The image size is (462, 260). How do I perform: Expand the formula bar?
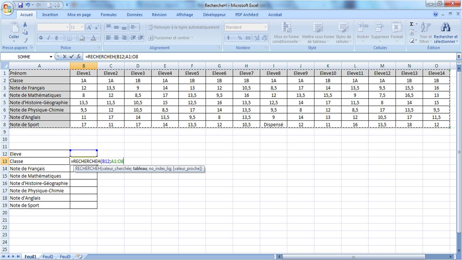click(459, 57)
